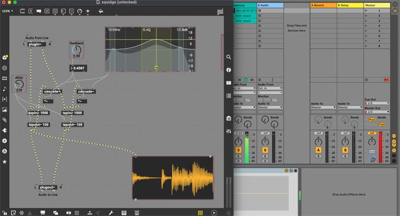Viewport: 400px width, 216px height.
Task: Click the play-in-circle icon in Max bottom toolbar
Action: point(214,213)
